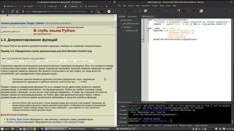
Task: Open the Python Tutorial link
Action: click(14, 122)
